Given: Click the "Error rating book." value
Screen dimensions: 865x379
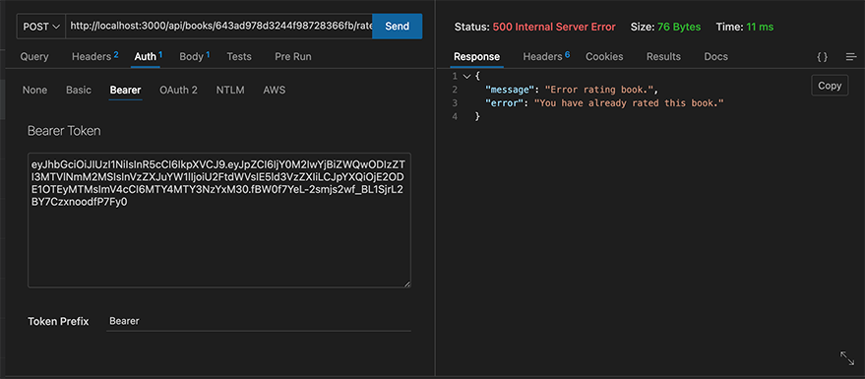Looking at the screenshot, I should pos(598,89).
